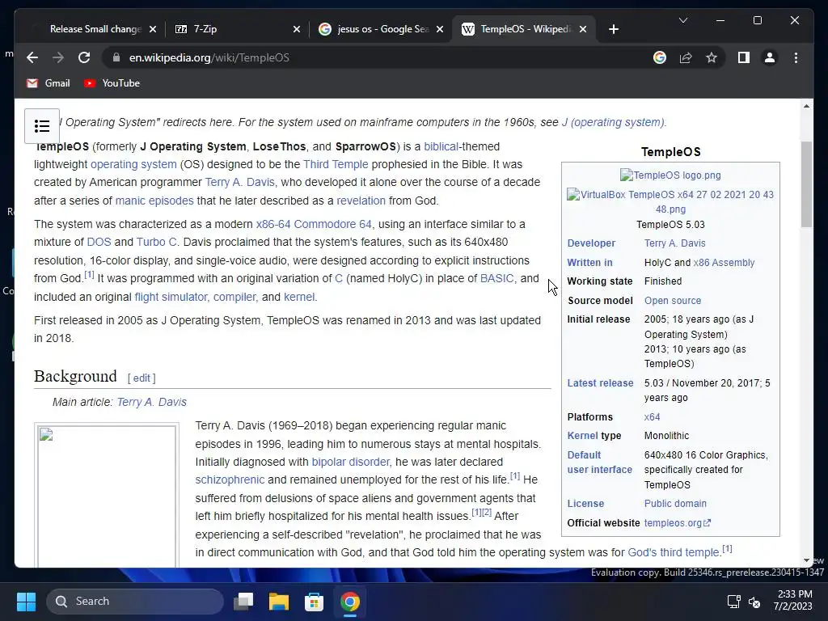Bookmark this page with the star icon
This screenshot has height=621, width=828.
pyautogui.click(x=712, y=57)
